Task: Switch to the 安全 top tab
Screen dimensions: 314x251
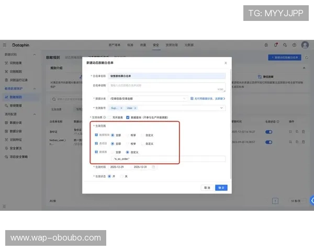Action: (156, 45)
